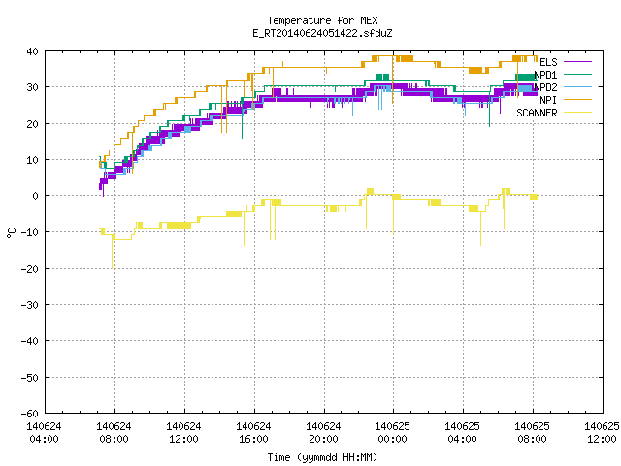This screenshot has width=621, height=466.
Task: Click the y-axis label -10
Action: [30, 232]
